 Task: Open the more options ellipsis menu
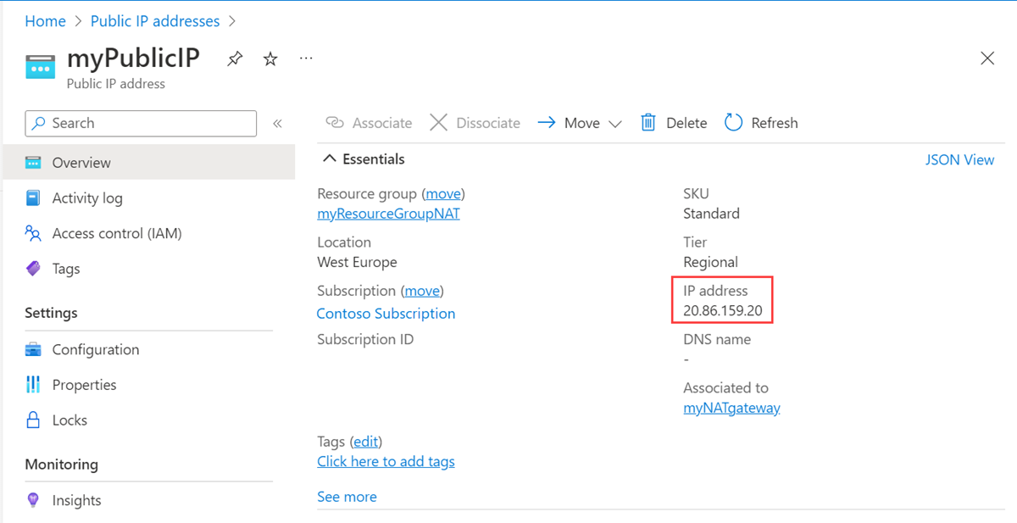pos(306,58)
